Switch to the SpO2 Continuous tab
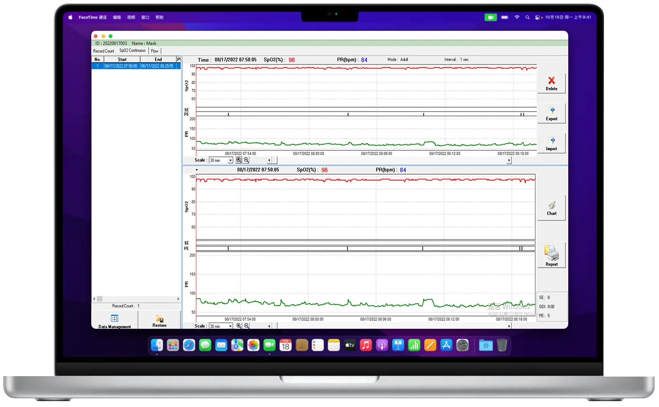Viewport: 659px width, 407px height. point(132,51)
